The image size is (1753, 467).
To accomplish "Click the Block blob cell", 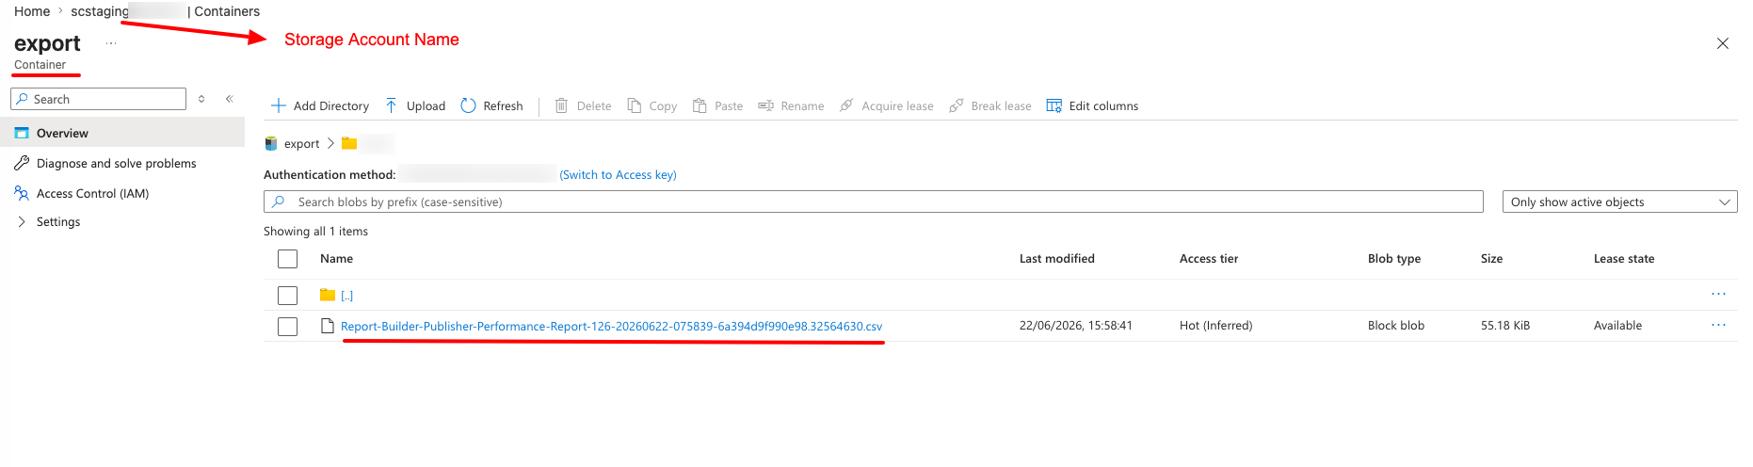I will point(1396,326).
